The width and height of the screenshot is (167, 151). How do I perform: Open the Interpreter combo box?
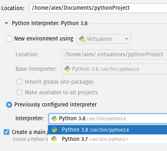(x=108, y=119)
